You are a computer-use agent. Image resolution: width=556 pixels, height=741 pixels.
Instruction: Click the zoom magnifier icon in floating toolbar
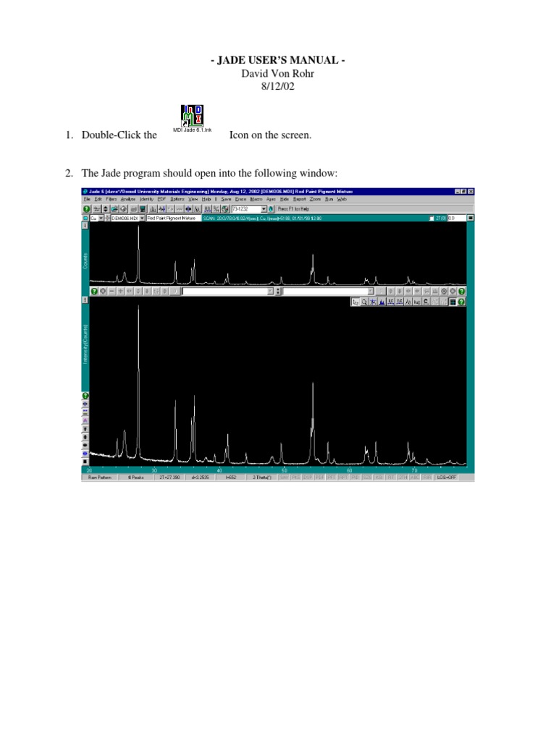[365, 302]
